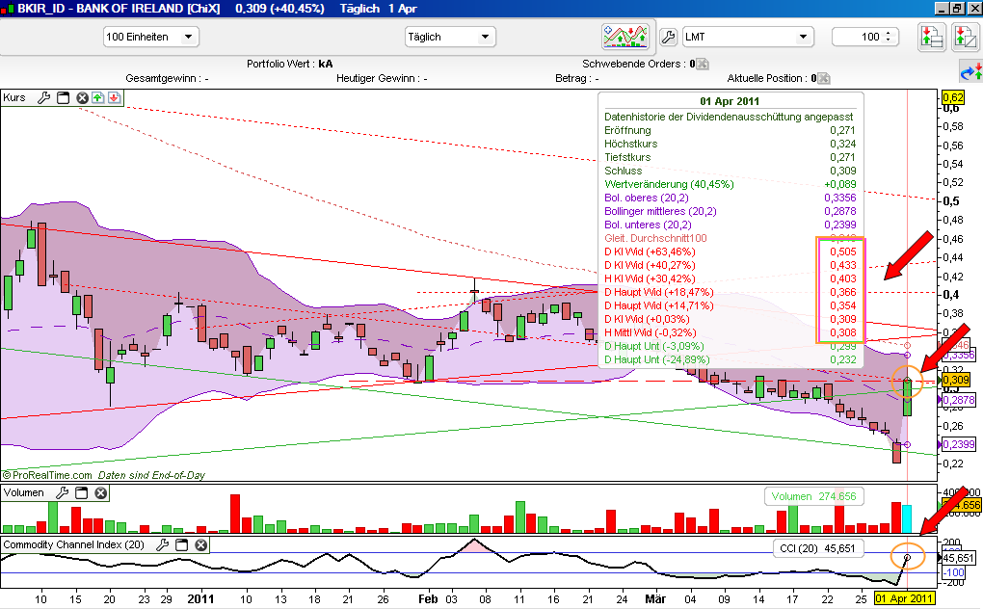The height and width of the screenshot is (609, 983).
Task: Restore the window with title bar restore button
Action: click(x=957, y=8)
